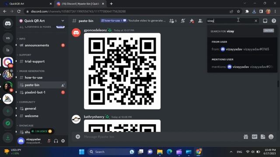Open Threads icon in channel header
This screenshot has width=280, height=157.
point(173,21)
